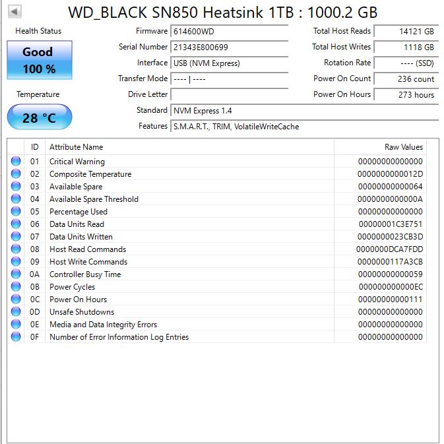Click raw value 00000000000059
444x444 pixels.
[x=390, y=274]
